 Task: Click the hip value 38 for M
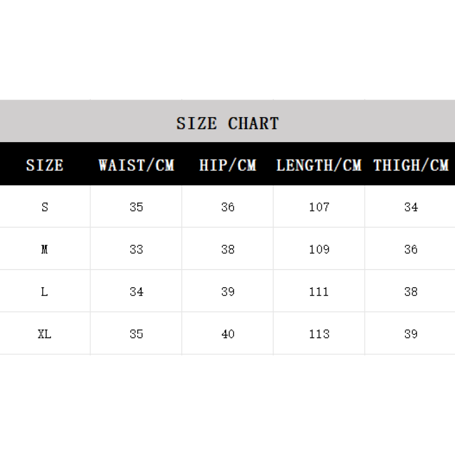click(x=228, y=249)
